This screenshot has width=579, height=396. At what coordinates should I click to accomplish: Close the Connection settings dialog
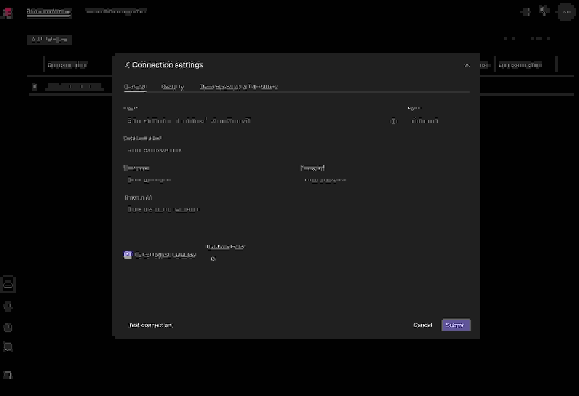[x=467, y=65]
